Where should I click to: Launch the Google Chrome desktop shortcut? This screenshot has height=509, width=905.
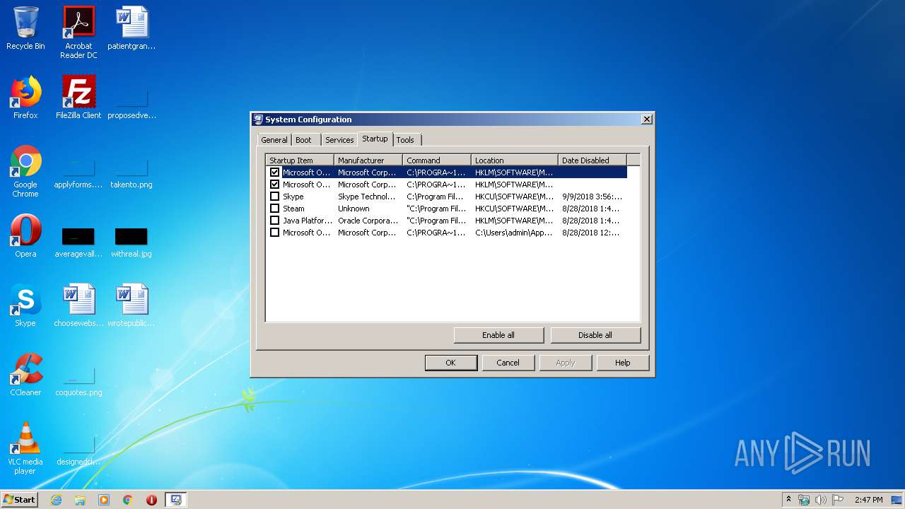point(25,171)
